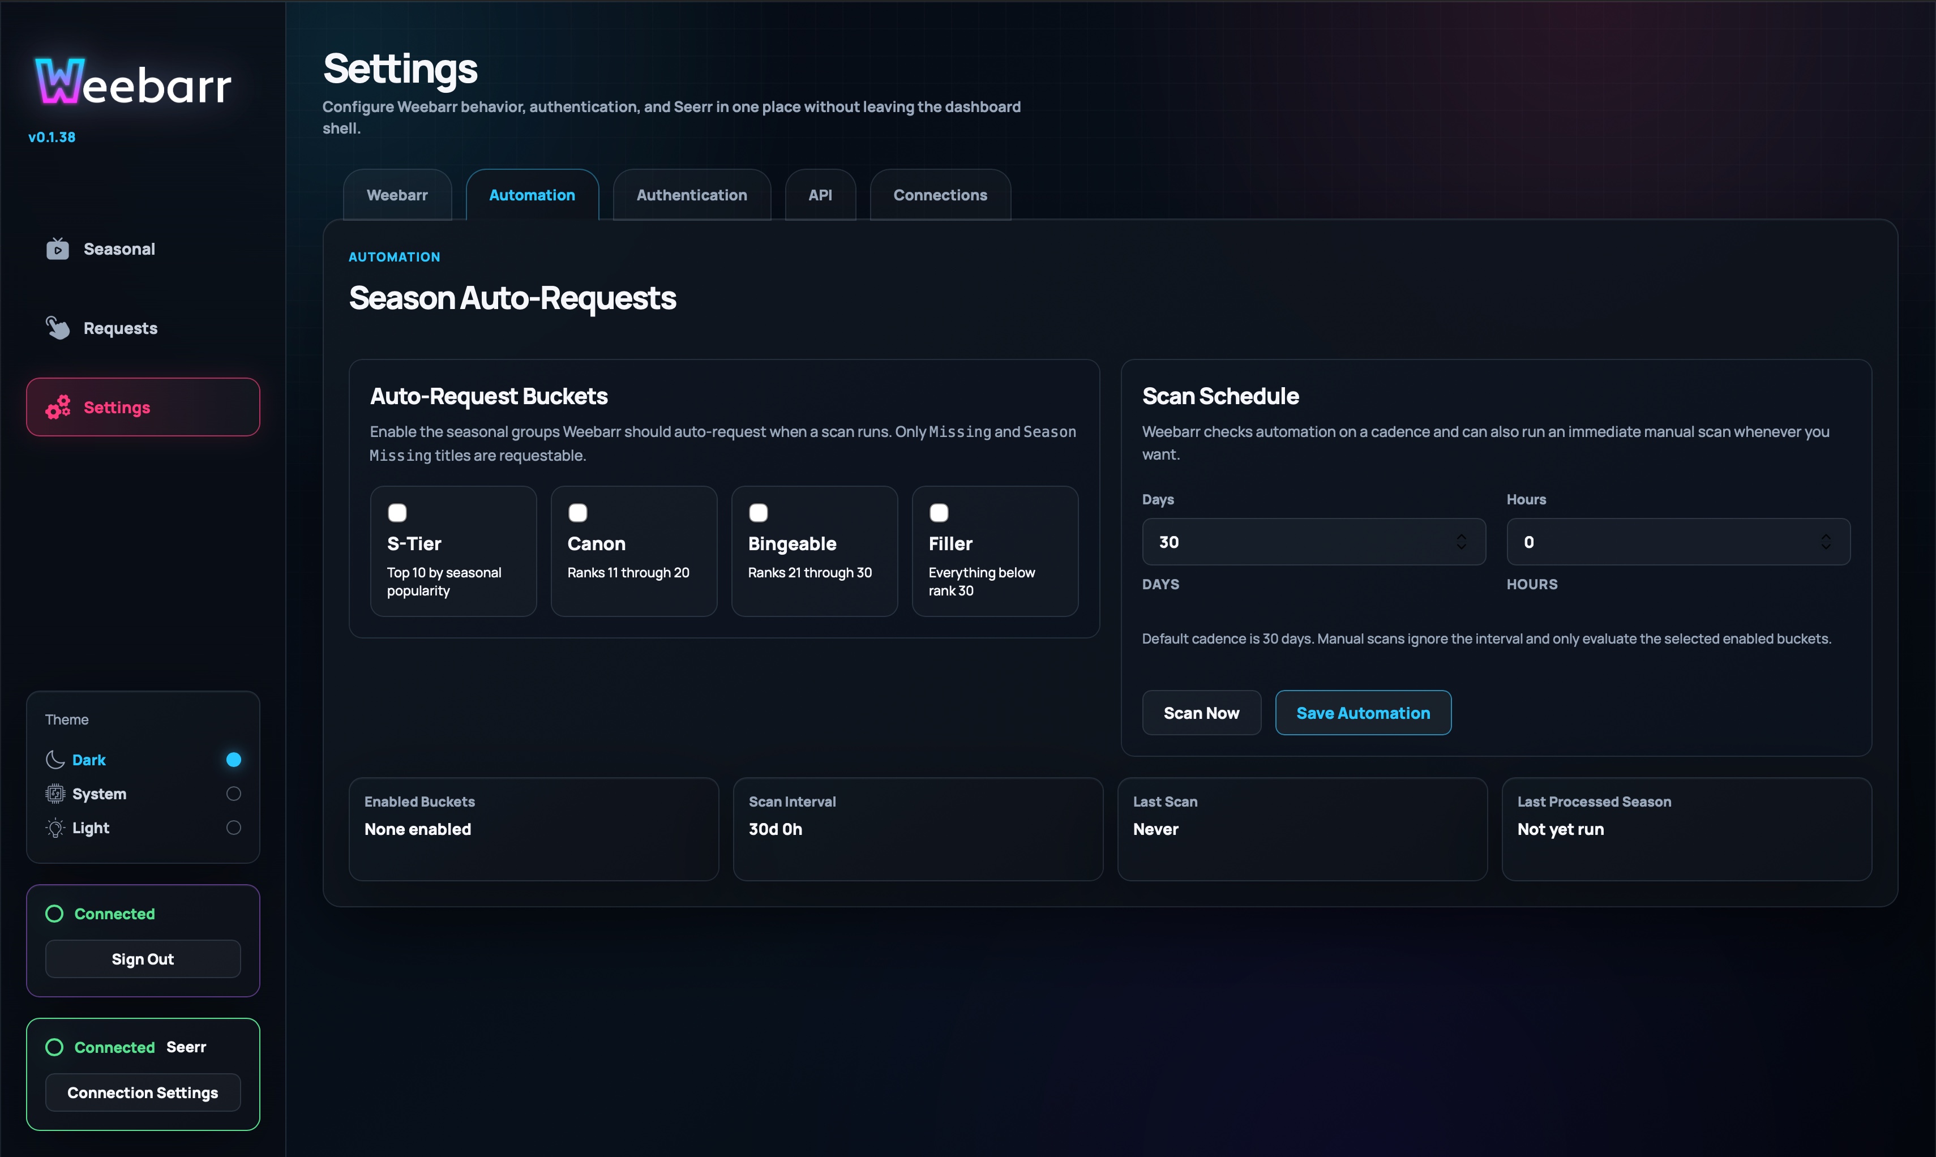Viewport: 1936px width, 1157px height.
Task: Click the 'Default cadence is 30 days' note
Action: pos(1486,639)
